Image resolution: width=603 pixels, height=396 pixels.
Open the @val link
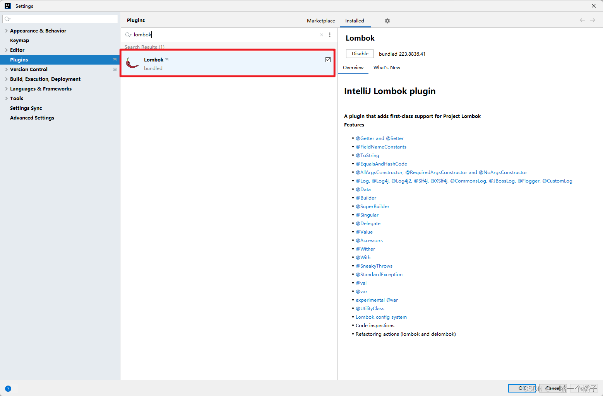[361, 283]
